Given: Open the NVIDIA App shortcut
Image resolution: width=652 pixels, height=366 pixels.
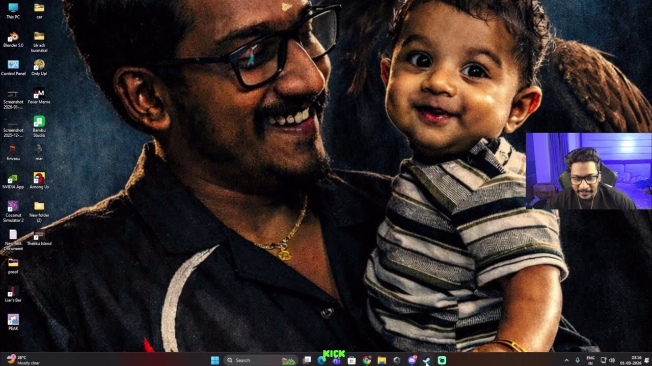Looking at the screenshot, I should (13, 181).
